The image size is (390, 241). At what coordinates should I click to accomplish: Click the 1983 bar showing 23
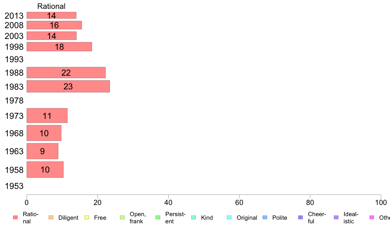click(x=68, y=86)
